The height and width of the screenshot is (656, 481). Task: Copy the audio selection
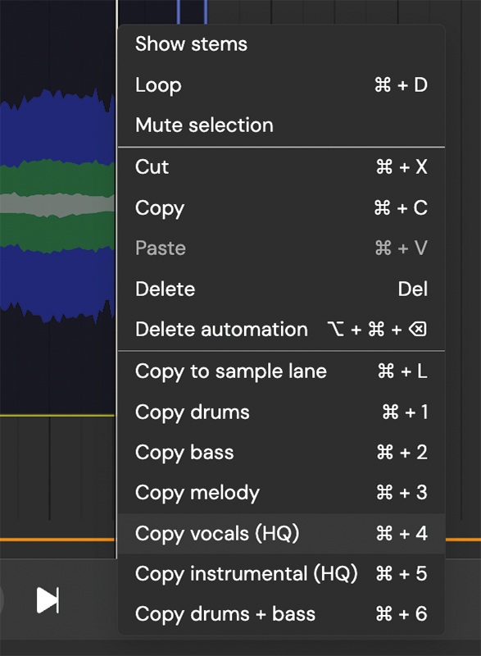[159, 208]
